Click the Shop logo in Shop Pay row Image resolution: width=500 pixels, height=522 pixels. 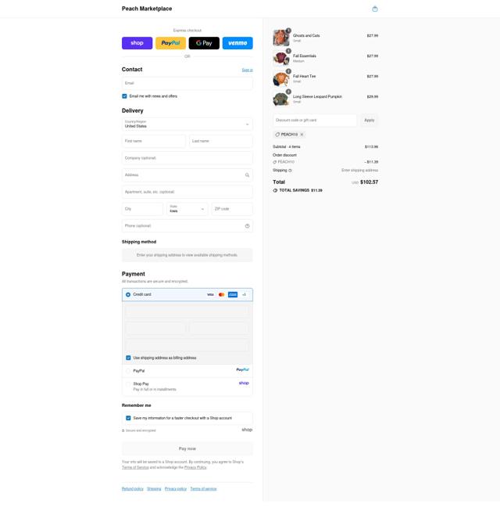[244, 383]
